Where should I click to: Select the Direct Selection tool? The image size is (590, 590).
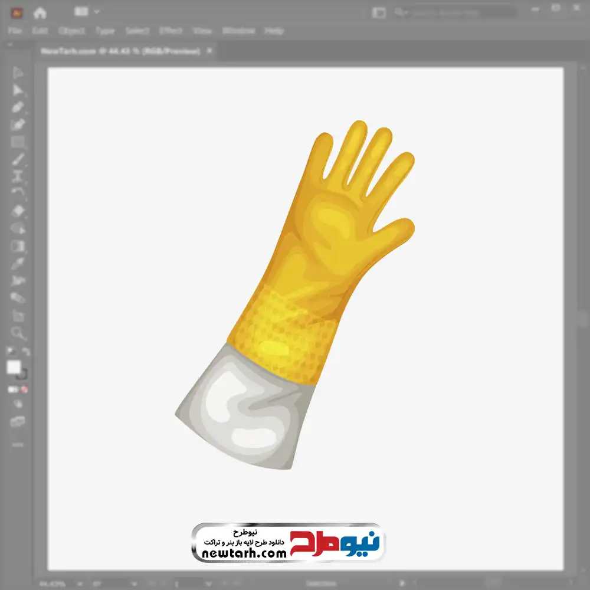pyautogui.click(x=18, y=90)
